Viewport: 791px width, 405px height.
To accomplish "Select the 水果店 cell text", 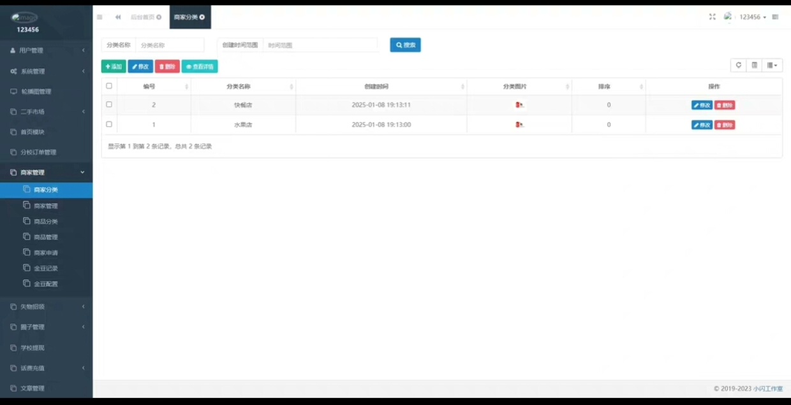I will 243,125.
